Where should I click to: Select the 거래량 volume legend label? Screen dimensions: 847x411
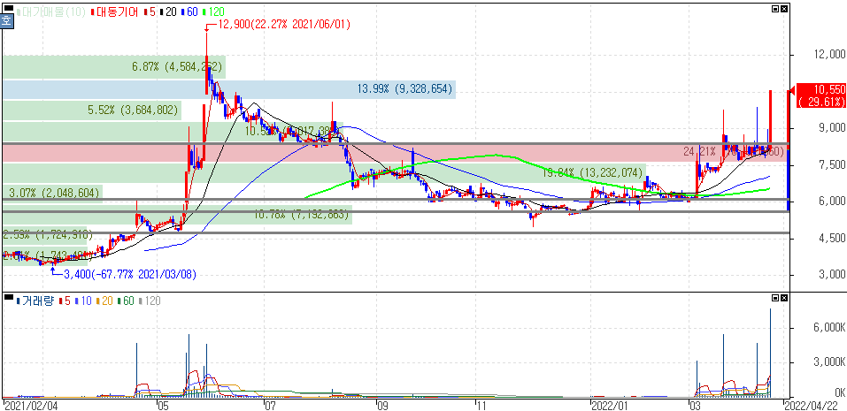[x=35, y=301]
